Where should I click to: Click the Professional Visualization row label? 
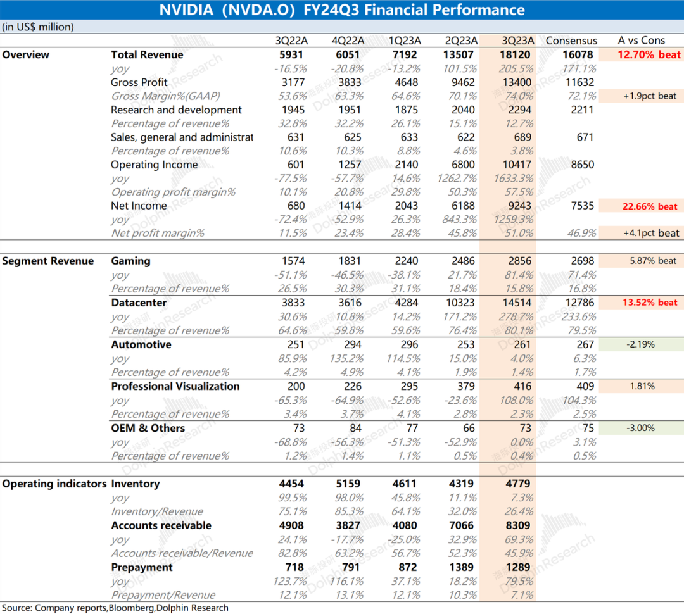coord(175,387)
